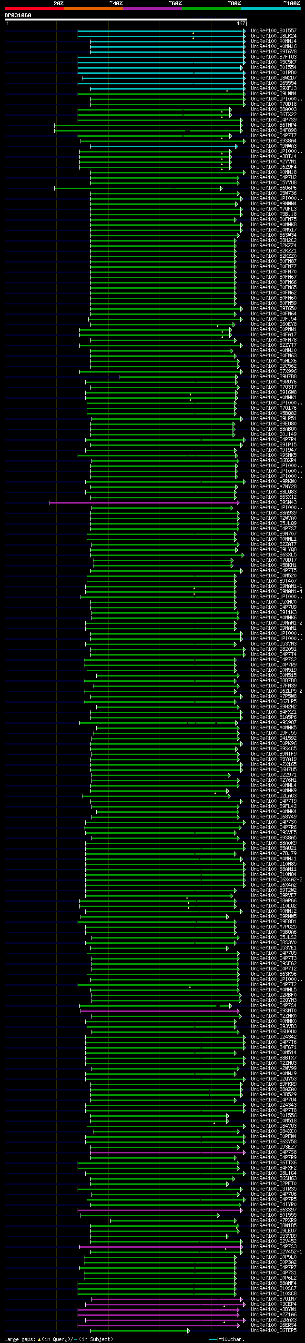Click the UniRef100_C6TEP5 label
305x1343 pixels.
pyautogui.click(x=273, y=1331)
